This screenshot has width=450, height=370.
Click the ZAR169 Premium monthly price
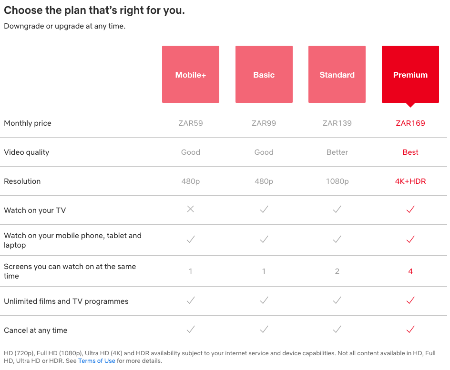point(410,123)
